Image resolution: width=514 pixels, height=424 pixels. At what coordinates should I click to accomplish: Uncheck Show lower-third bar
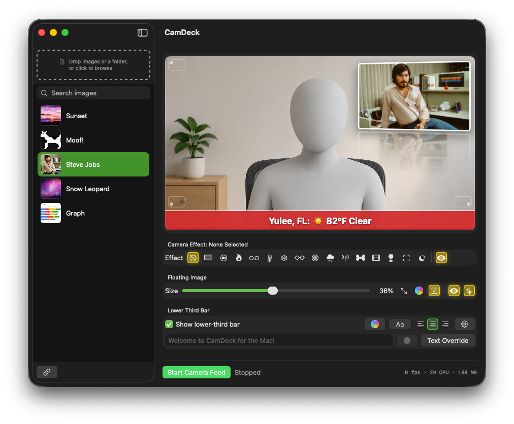pyautogui.click(x=169, y=325)
